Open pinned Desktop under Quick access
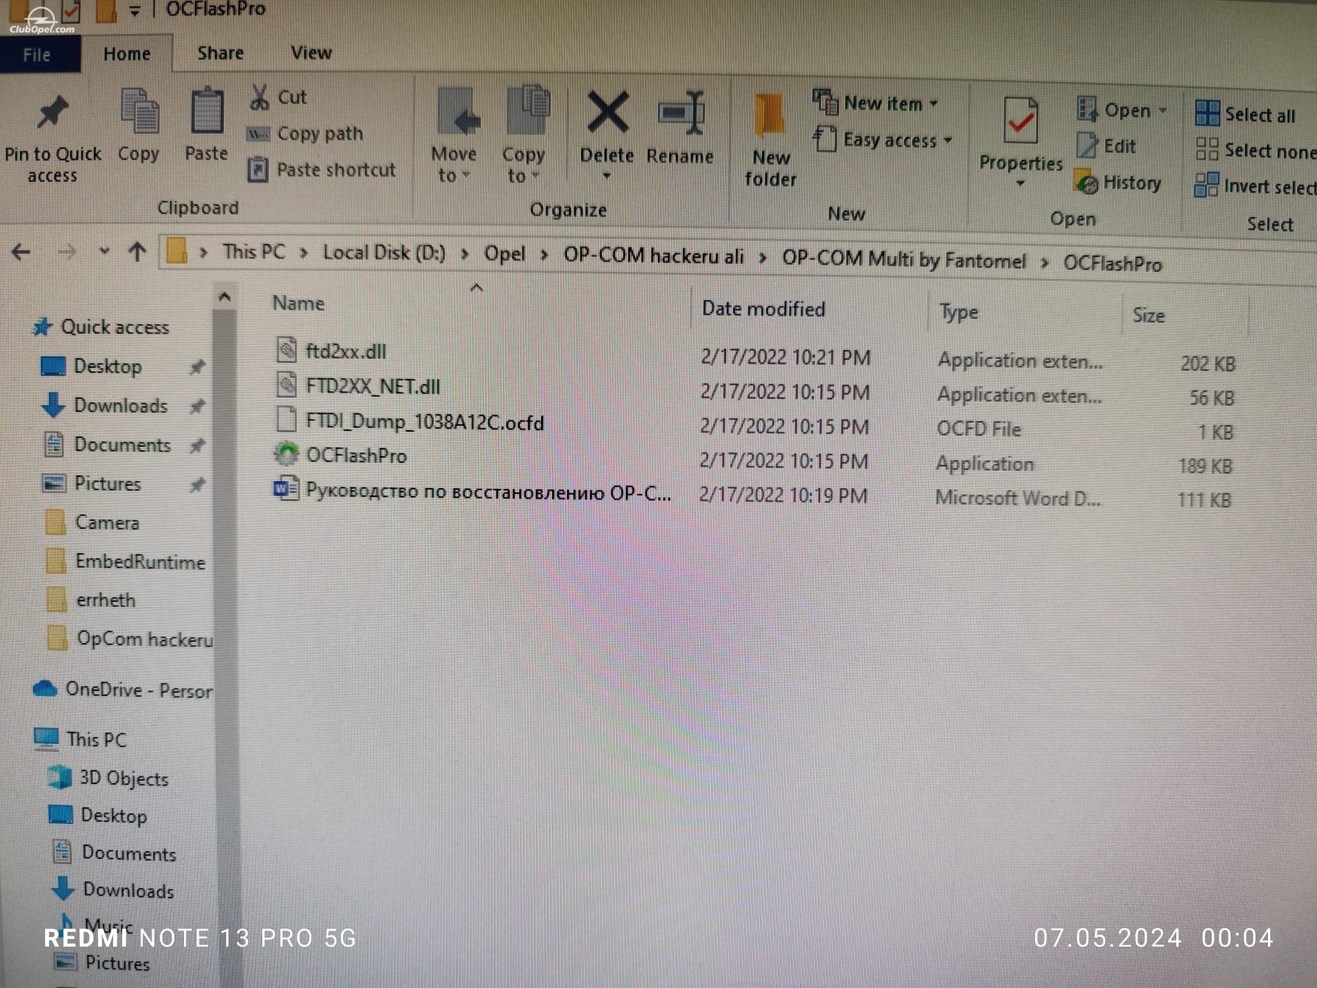This screenshot has width=1317, height=988. tap(107, 367)
